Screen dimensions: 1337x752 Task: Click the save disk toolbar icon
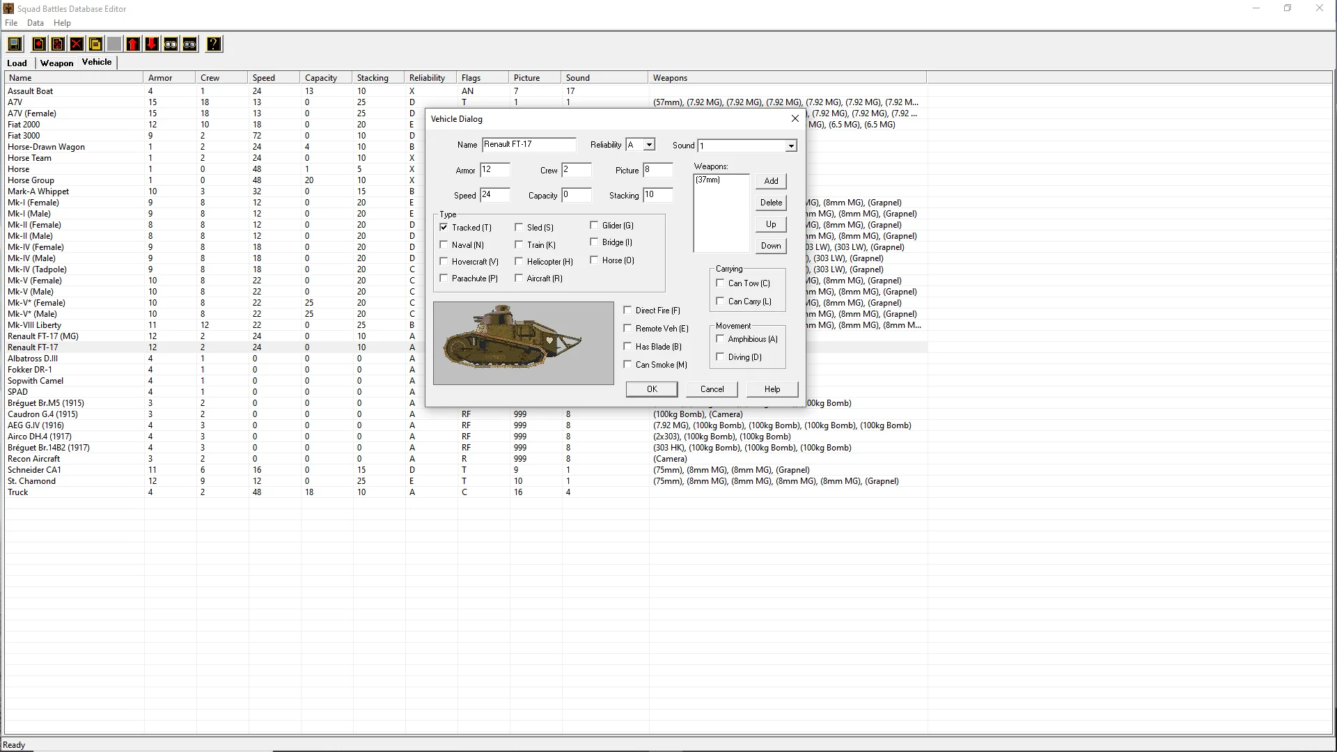point(15,45)
